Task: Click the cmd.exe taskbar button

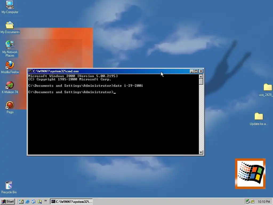Action: [x=71, y=202]
